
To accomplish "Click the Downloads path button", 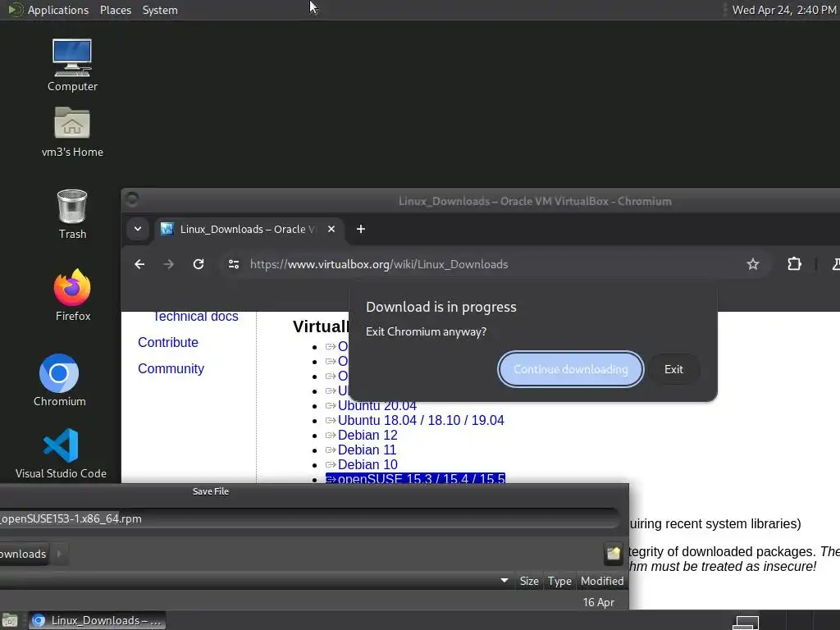I will click(23, 554).
